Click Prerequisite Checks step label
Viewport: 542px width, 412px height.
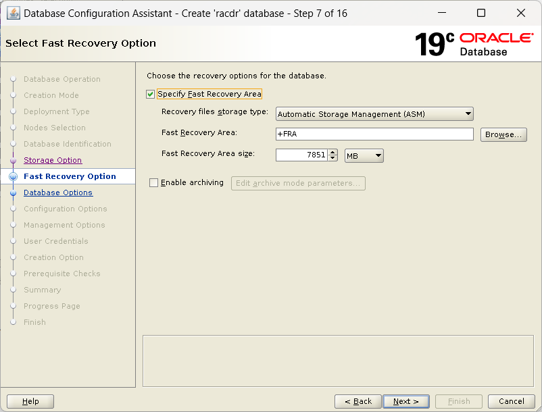tap(62, 274)
